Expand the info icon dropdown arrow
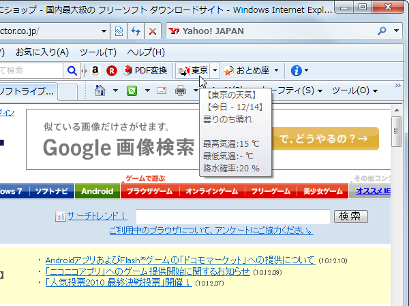The height and width of the screenshot is (306, 409). click(x=307, y=70)
